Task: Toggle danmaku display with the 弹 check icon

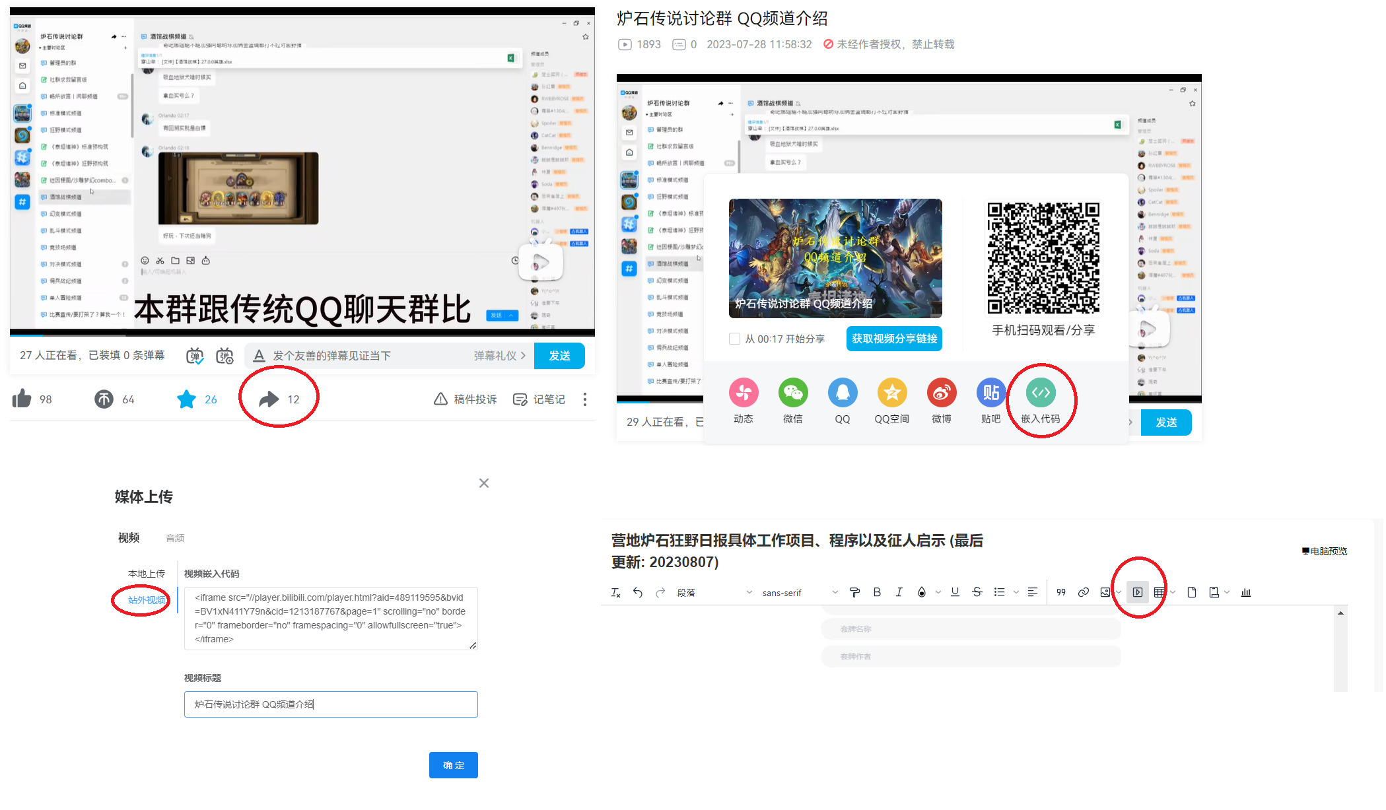Action: click(x=195, y=356)
